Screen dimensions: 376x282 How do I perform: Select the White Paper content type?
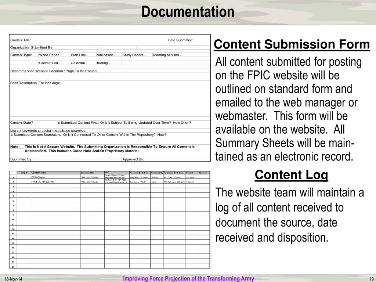50,55
